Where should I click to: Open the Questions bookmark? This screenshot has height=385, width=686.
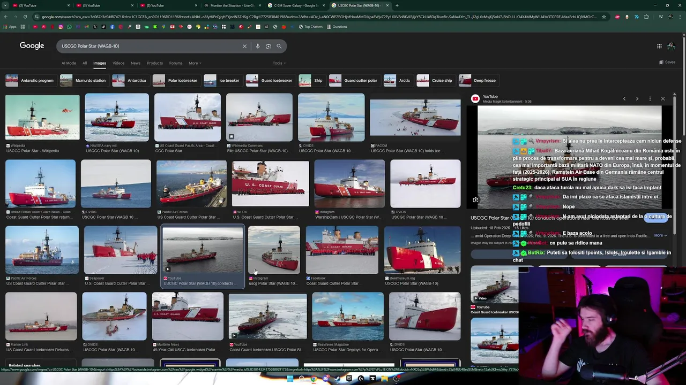[x=337, y=27]
